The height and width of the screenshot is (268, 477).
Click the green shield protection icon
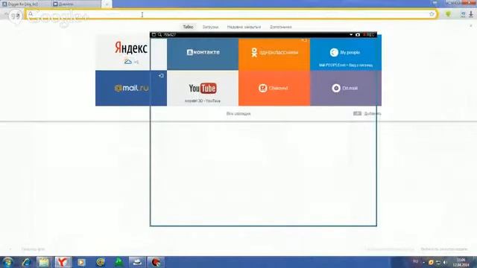coord(448,14)
